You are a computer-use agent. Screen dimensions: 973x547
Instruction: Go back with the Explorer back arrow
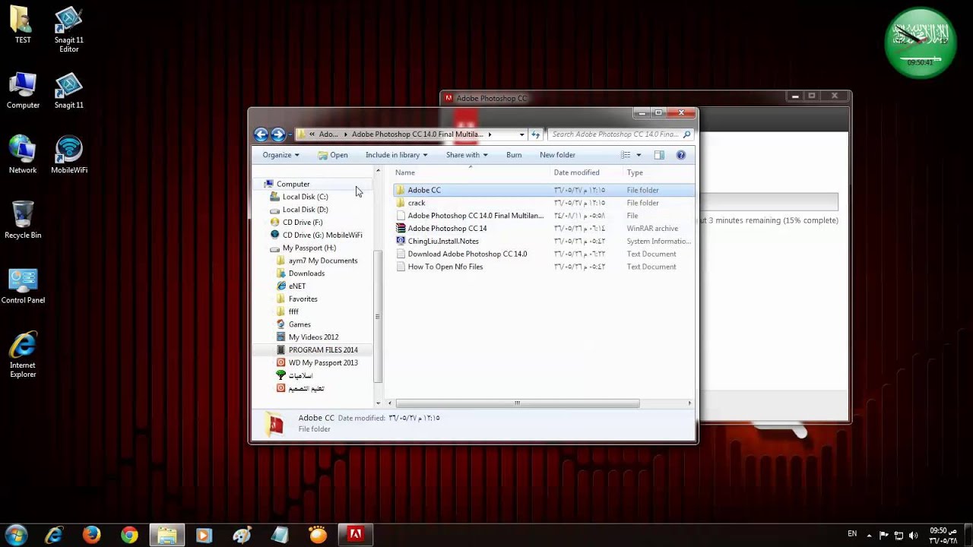(x=261, y=134)
